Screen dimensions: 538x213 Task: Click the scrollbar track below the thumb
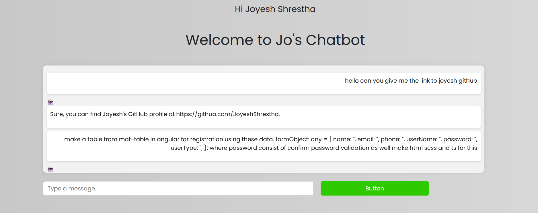[x=483, y=129]
